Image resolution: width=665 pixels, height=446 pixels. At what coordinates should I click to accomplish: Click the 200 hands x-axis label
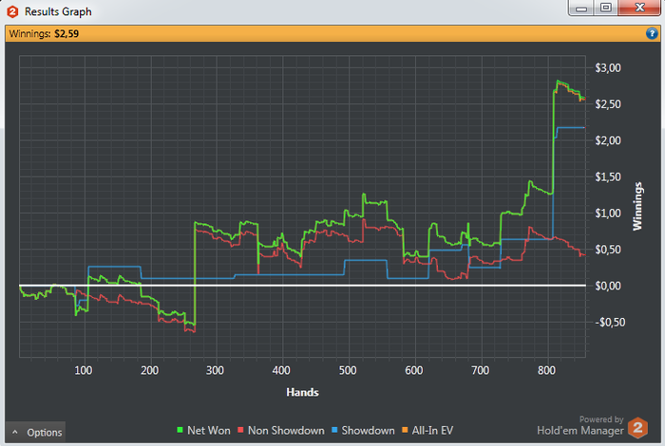click(149, 371)
